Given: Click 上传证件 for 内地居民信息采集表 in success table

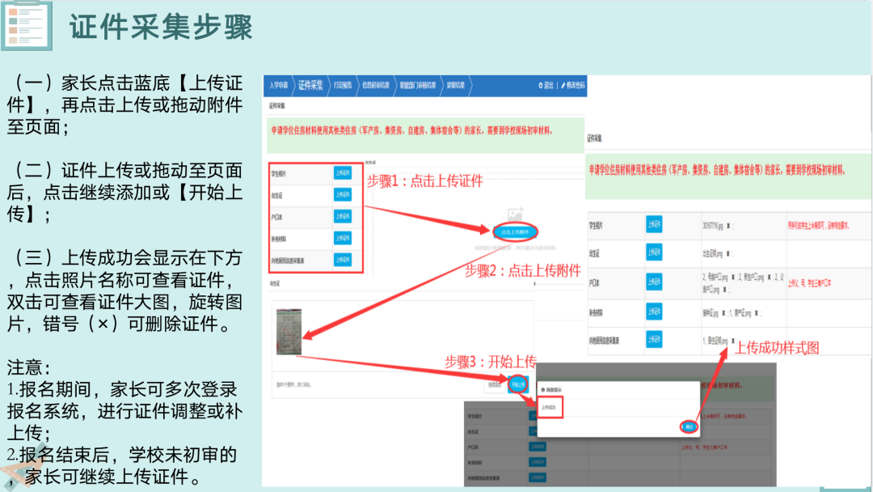Looking at the screenshot, I should point(654,339).
